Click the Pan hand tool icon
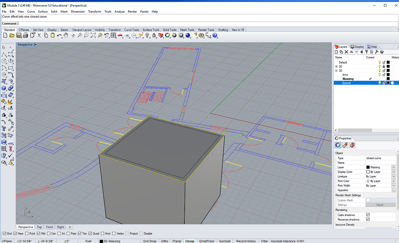 (66, 35)
